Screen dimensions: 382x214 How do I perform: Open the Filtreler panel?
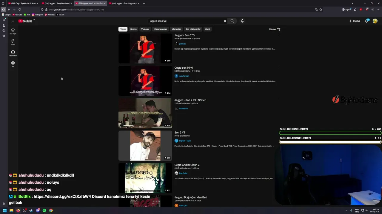(275, 29)
